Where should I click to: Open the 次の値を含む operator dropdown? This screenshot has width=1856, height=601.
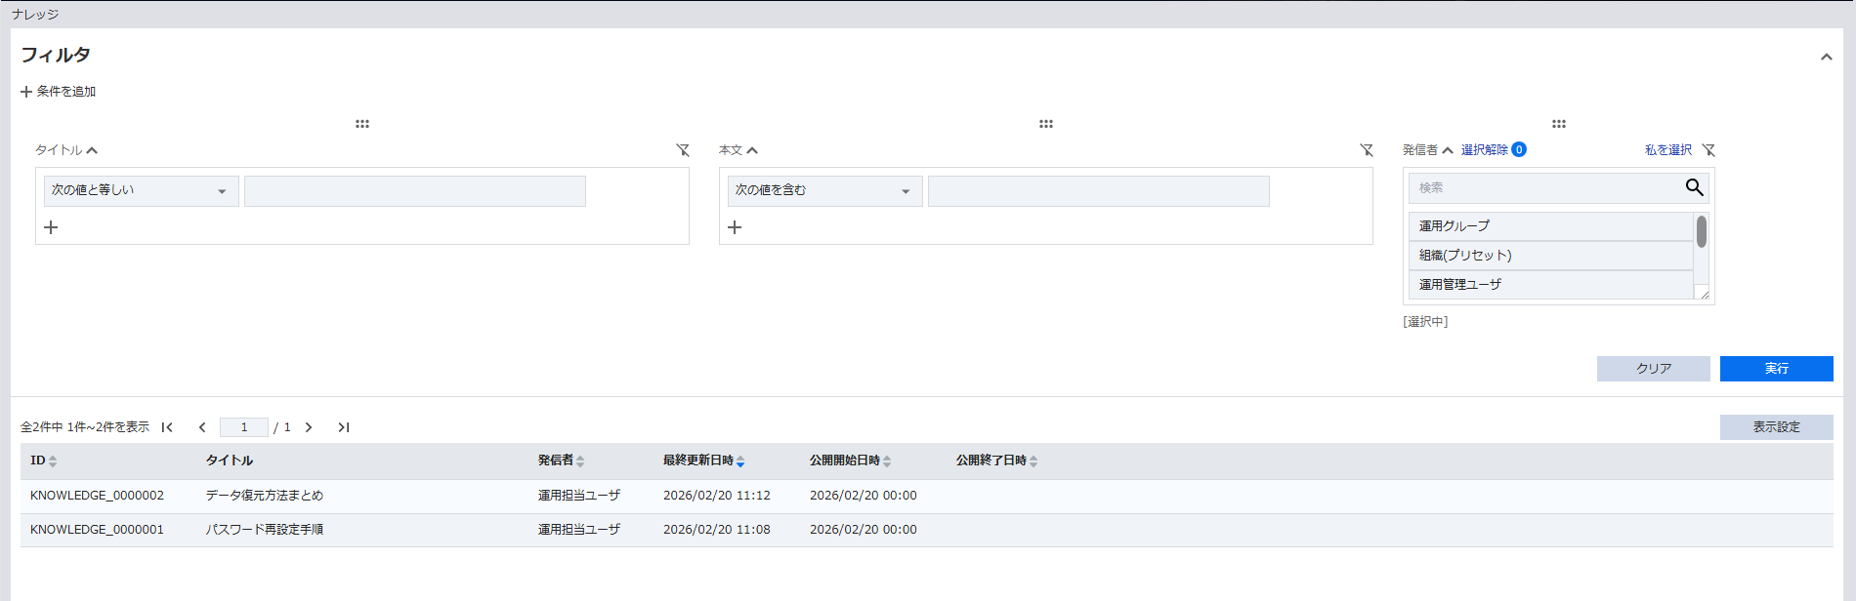[x=824, y=191]
